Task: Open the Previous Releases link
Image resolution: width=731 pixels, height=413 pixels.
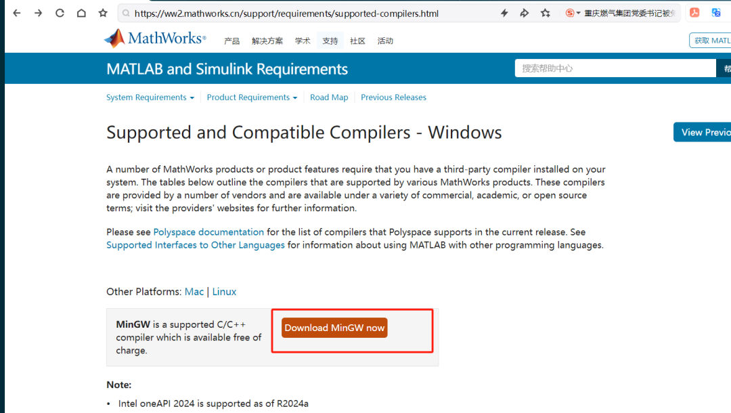Action: point(393,97)
